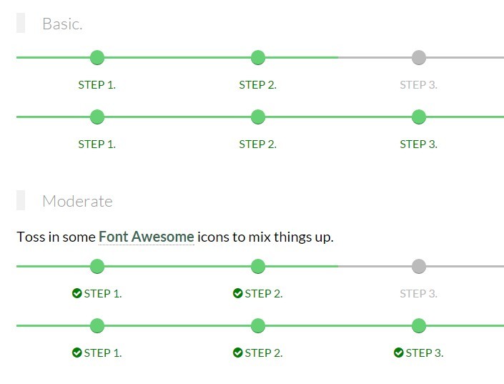504x384 pixels.
Task: Click the Basic. section heading
Action: 62,24
